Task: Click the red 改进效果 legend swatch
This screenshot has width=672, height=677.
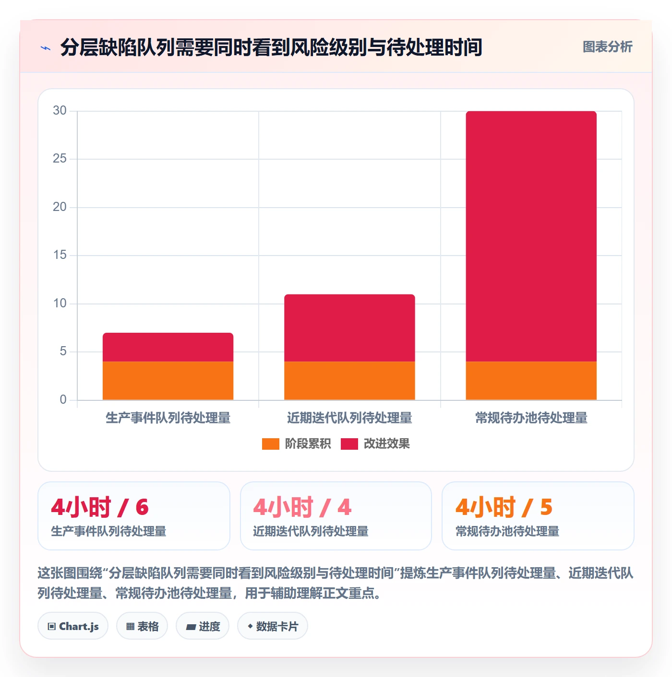Action: (349, 444)
